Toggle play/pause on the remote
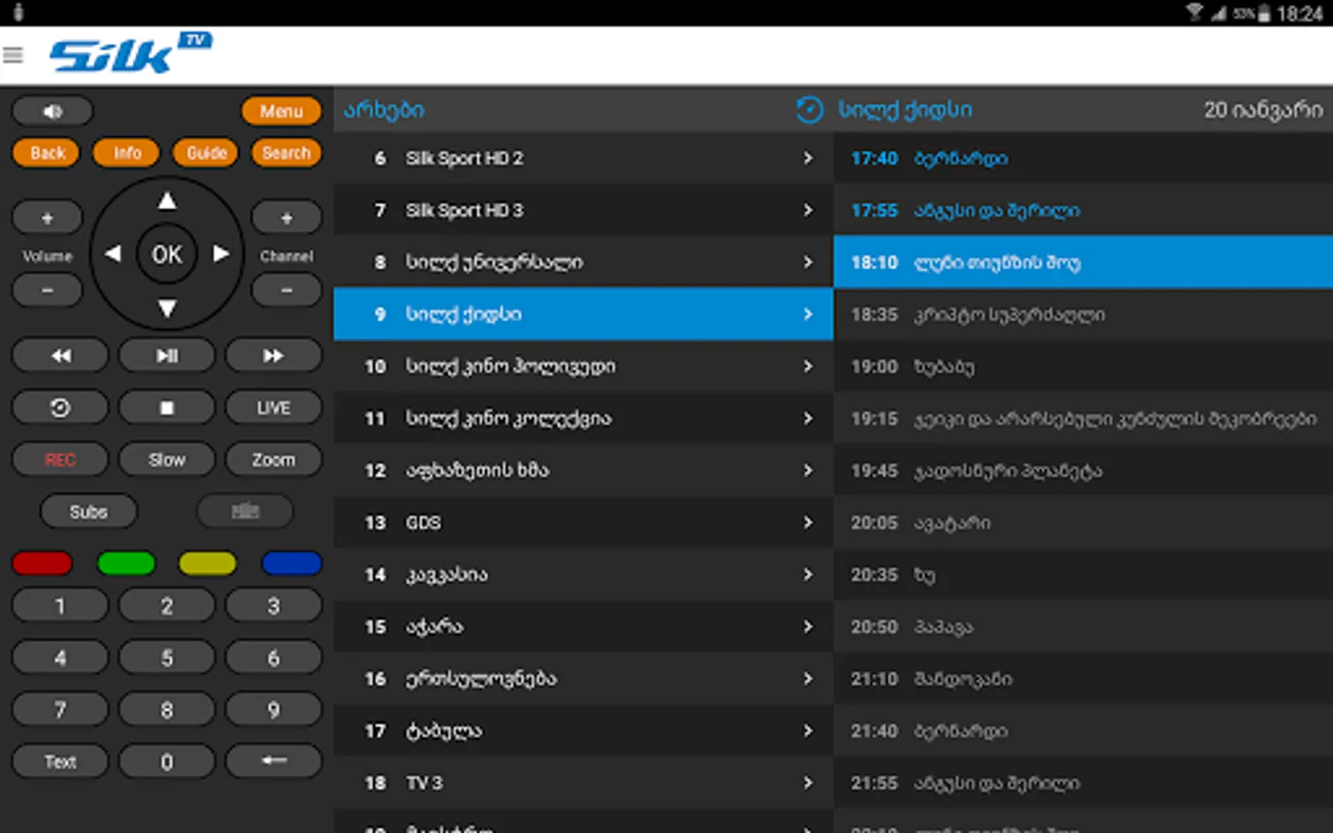Image resolution: width=1333 pixels, height=833 pixels. (x=167, y=356)
